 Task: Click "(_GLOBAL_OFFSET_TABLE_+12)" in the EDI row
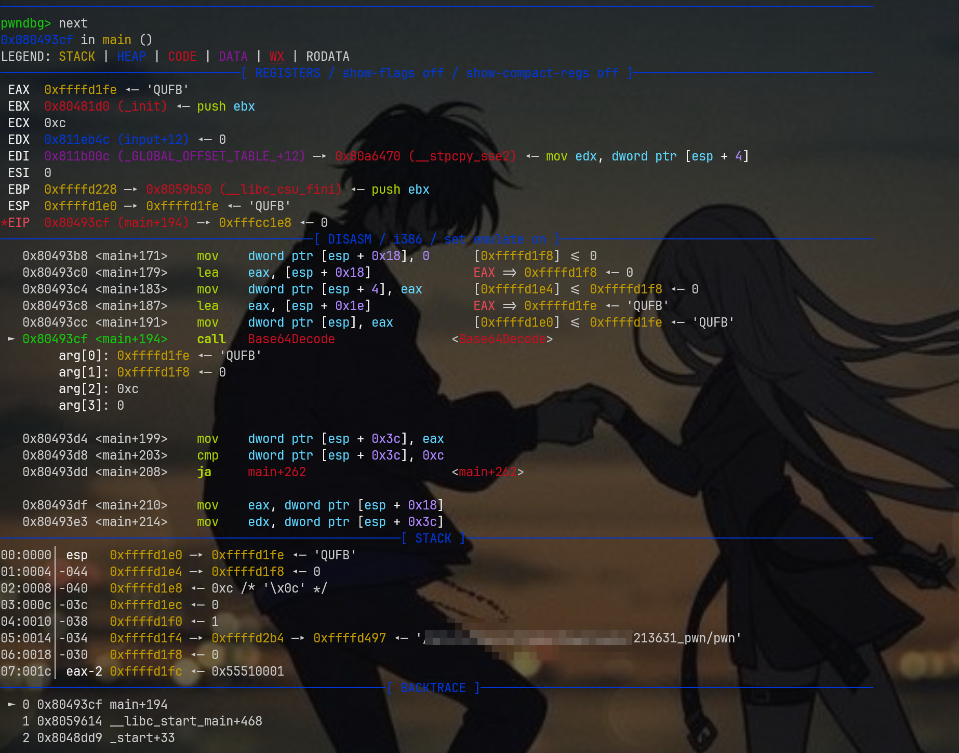[x=211, y=156]
